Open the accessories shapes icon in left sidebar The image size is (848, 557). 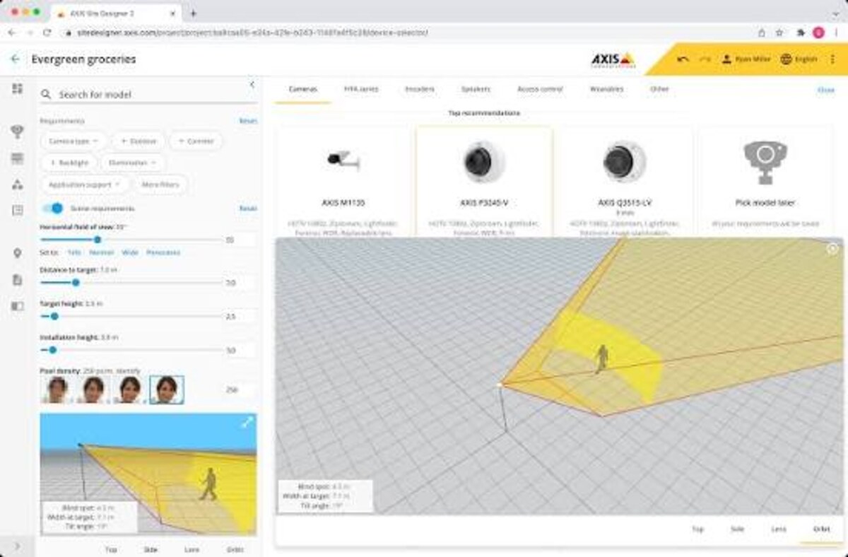(18, 184)
